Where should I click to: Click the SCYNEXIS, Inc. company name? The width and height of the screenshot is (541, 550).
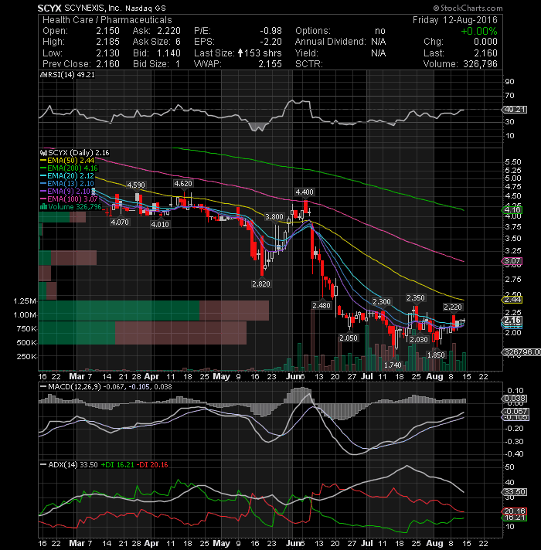click(x=93, y=8)
